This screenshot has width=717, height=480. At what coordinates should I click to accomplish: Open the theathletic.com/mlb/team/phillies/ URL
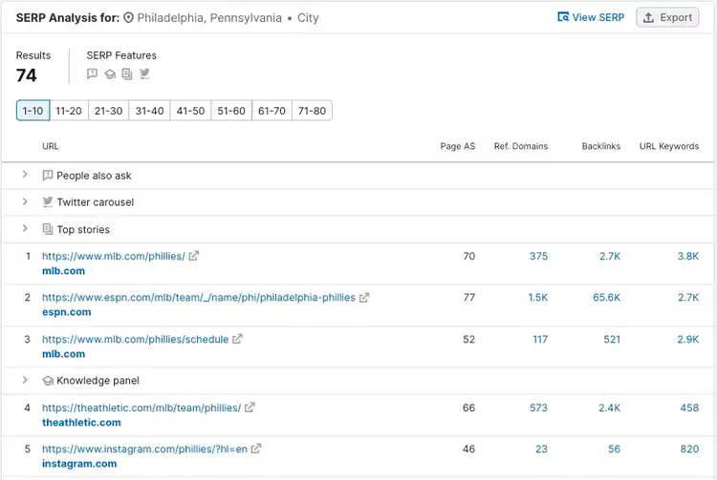click(141, 407)
